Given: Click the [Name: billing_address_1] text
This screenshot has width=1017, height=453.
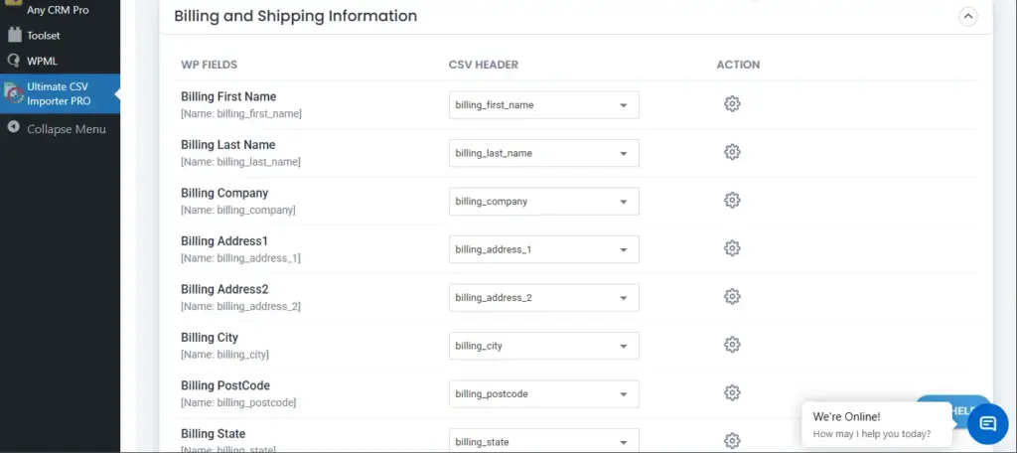Looking at the screenshot, I should pos(240,258).
